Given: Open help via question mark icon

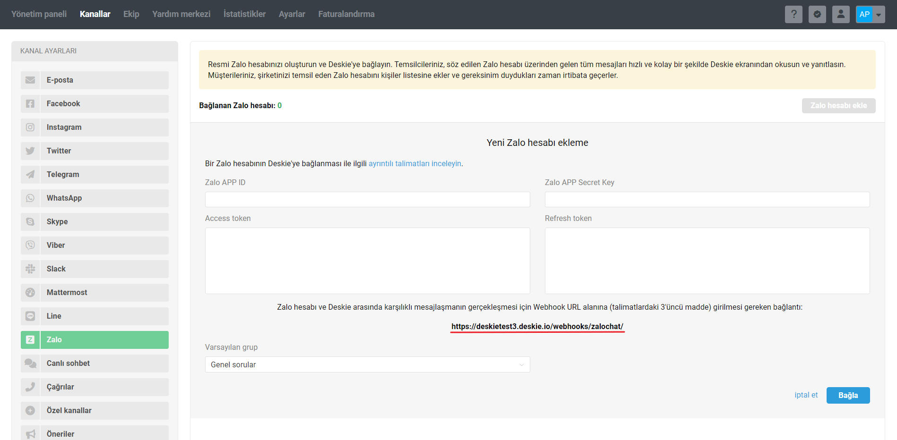Looking at the screenshot, I should [x=793, y=14].
